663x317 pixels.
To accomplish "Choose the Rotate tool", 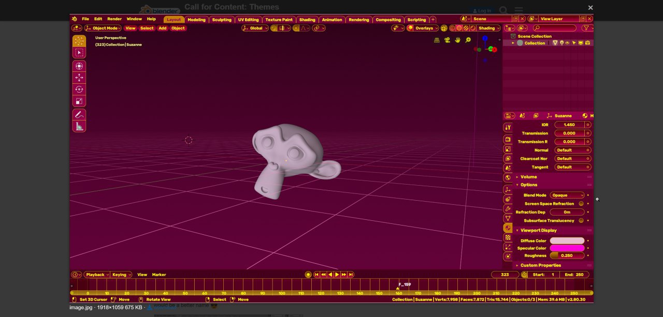I will (79, 89).
